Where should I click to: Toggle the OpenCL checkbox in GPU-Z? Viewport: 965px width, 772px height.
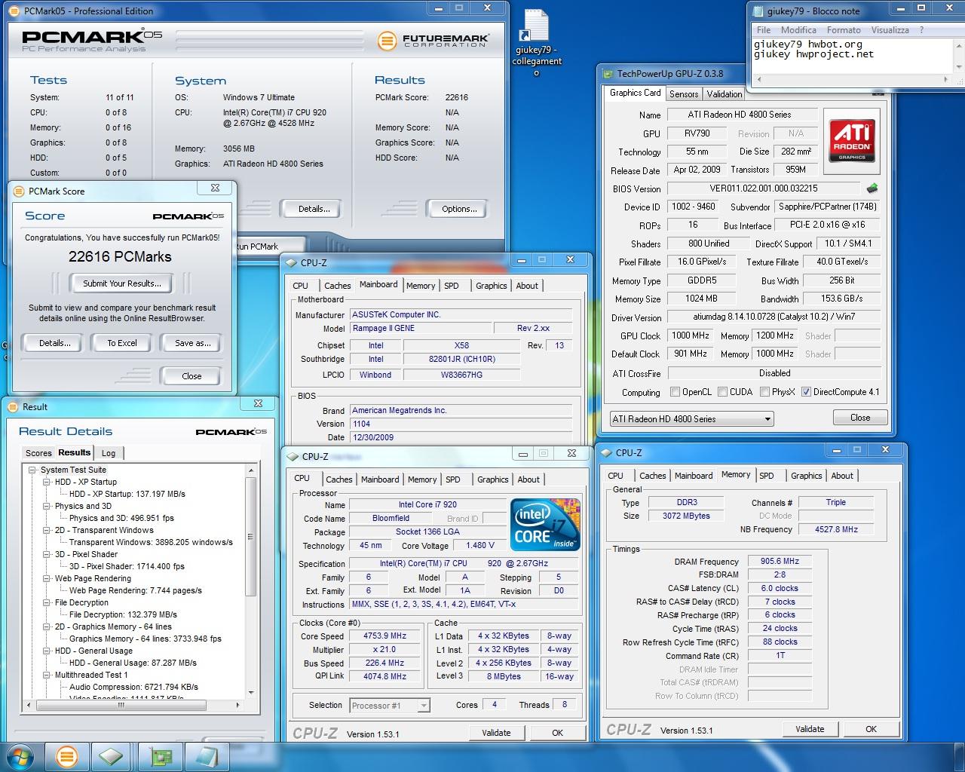[675, 392]
